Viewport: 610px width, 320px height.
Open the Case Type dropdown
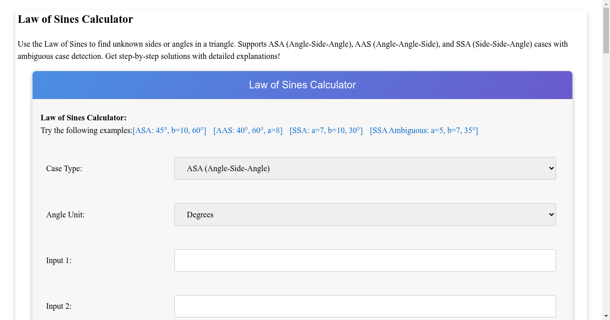[364, 168]
